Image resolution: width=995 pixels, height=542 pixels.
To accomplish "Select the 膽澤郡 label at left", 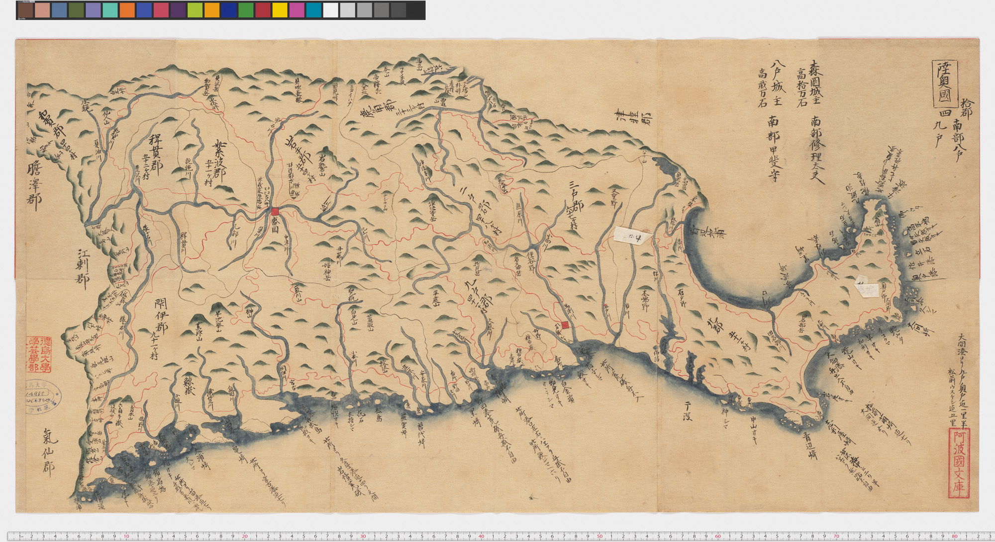I will click(34, 186).
